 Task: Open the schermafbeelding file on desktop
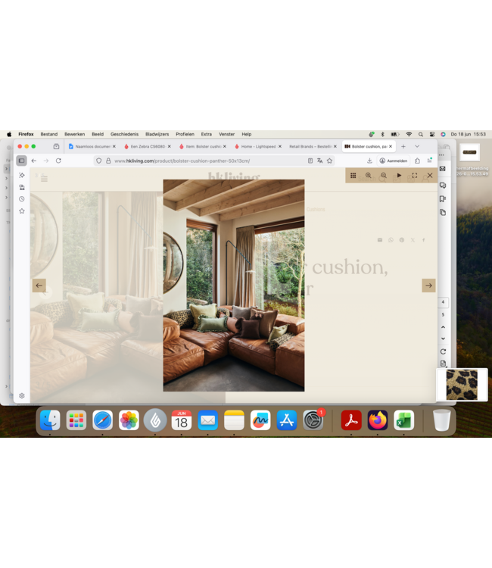[469, 152]
